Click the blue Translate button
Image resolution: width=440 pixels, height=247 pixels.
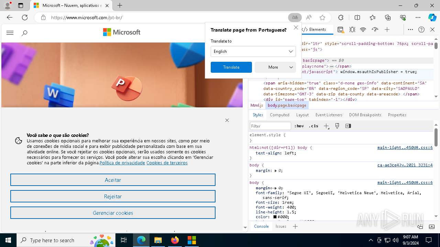tap(231, 67)
